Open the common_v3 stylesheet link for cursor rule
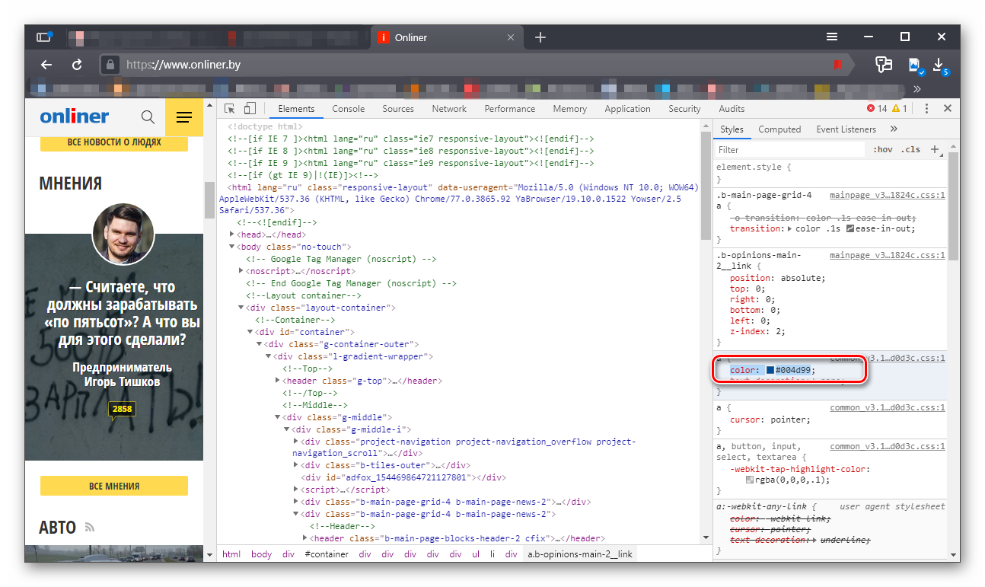Screen dimensions: 985x587 click(887, 407)
